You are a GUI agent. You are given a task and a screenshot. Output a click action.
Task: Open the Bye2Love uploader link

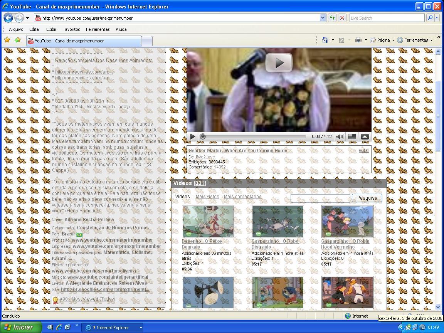(205, 157)
